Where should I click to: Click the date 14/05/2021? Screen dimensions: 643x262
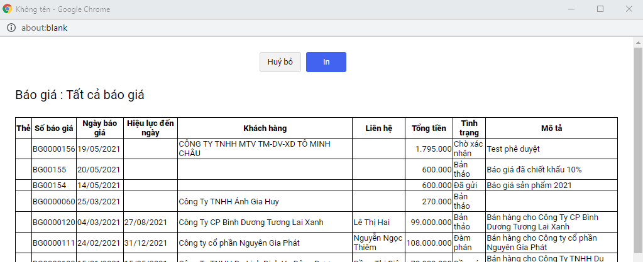99,185
